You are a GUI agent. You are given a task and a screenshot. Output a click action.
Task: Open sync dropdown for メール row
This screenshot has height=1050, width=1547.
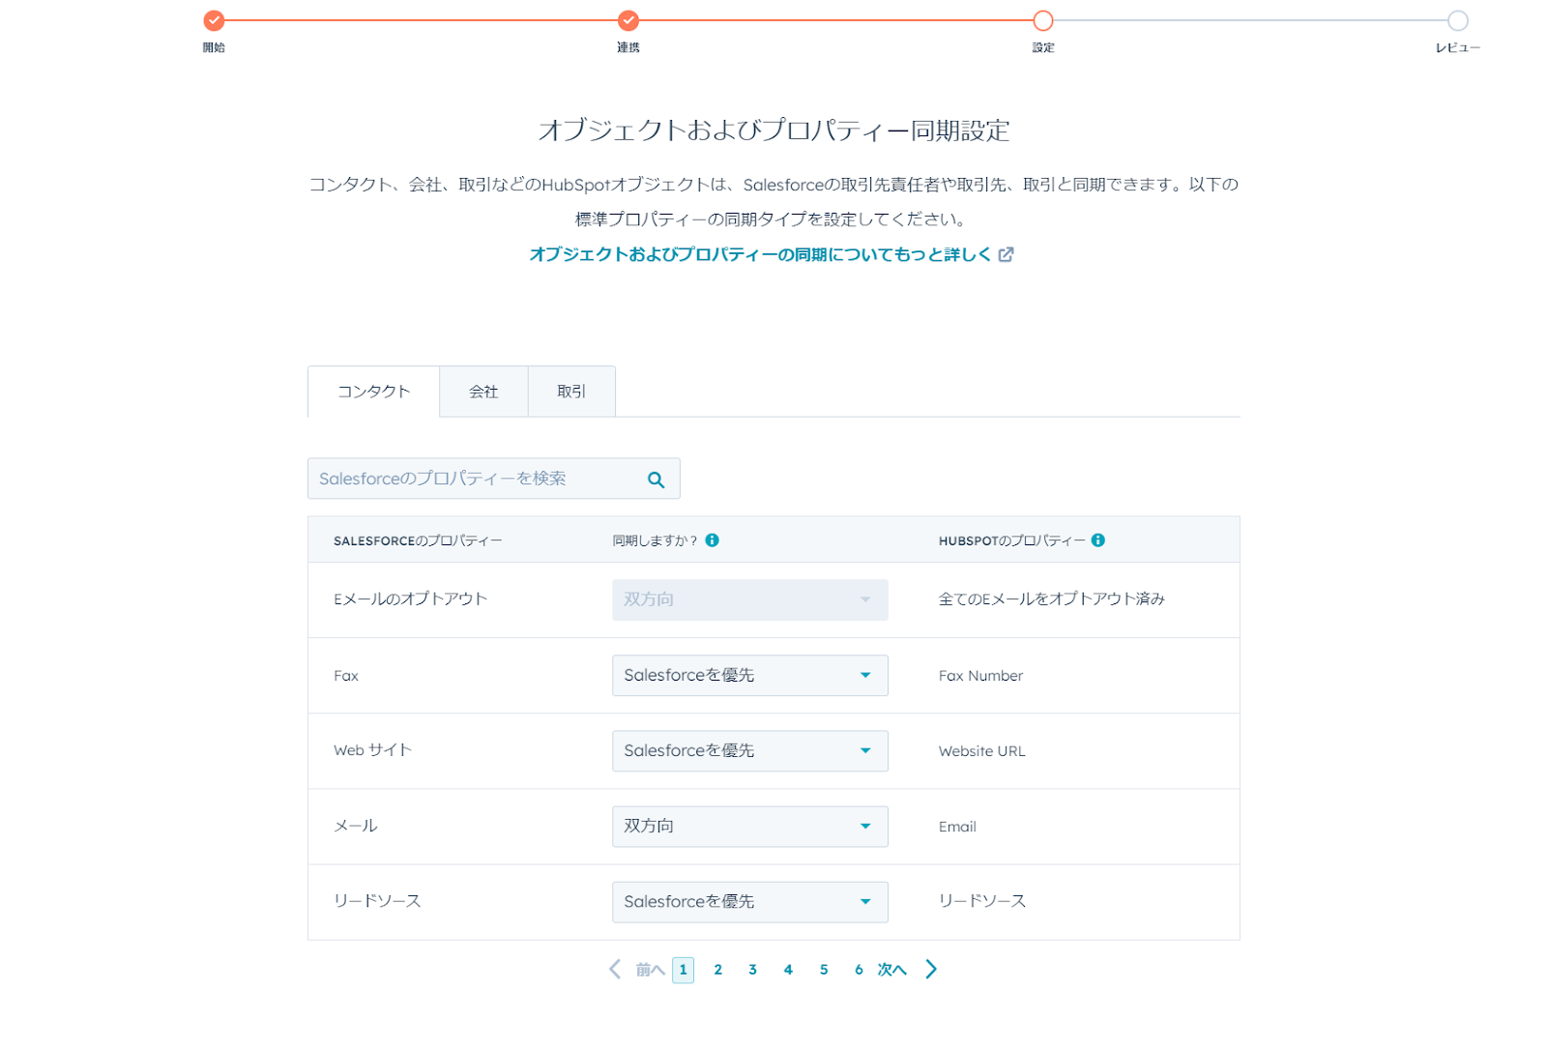click(749, 826)
